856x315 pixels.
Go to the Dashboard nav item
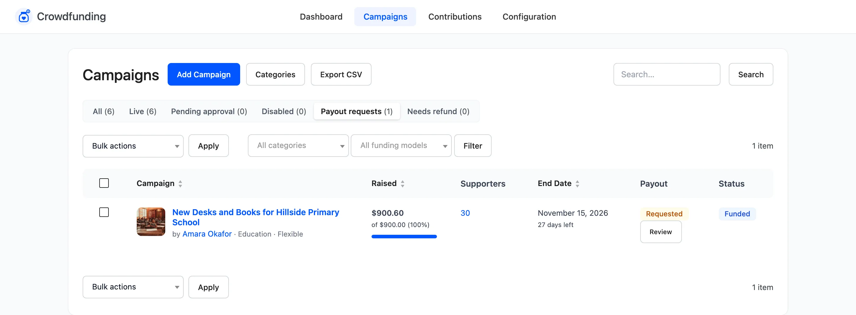point(321,17)
